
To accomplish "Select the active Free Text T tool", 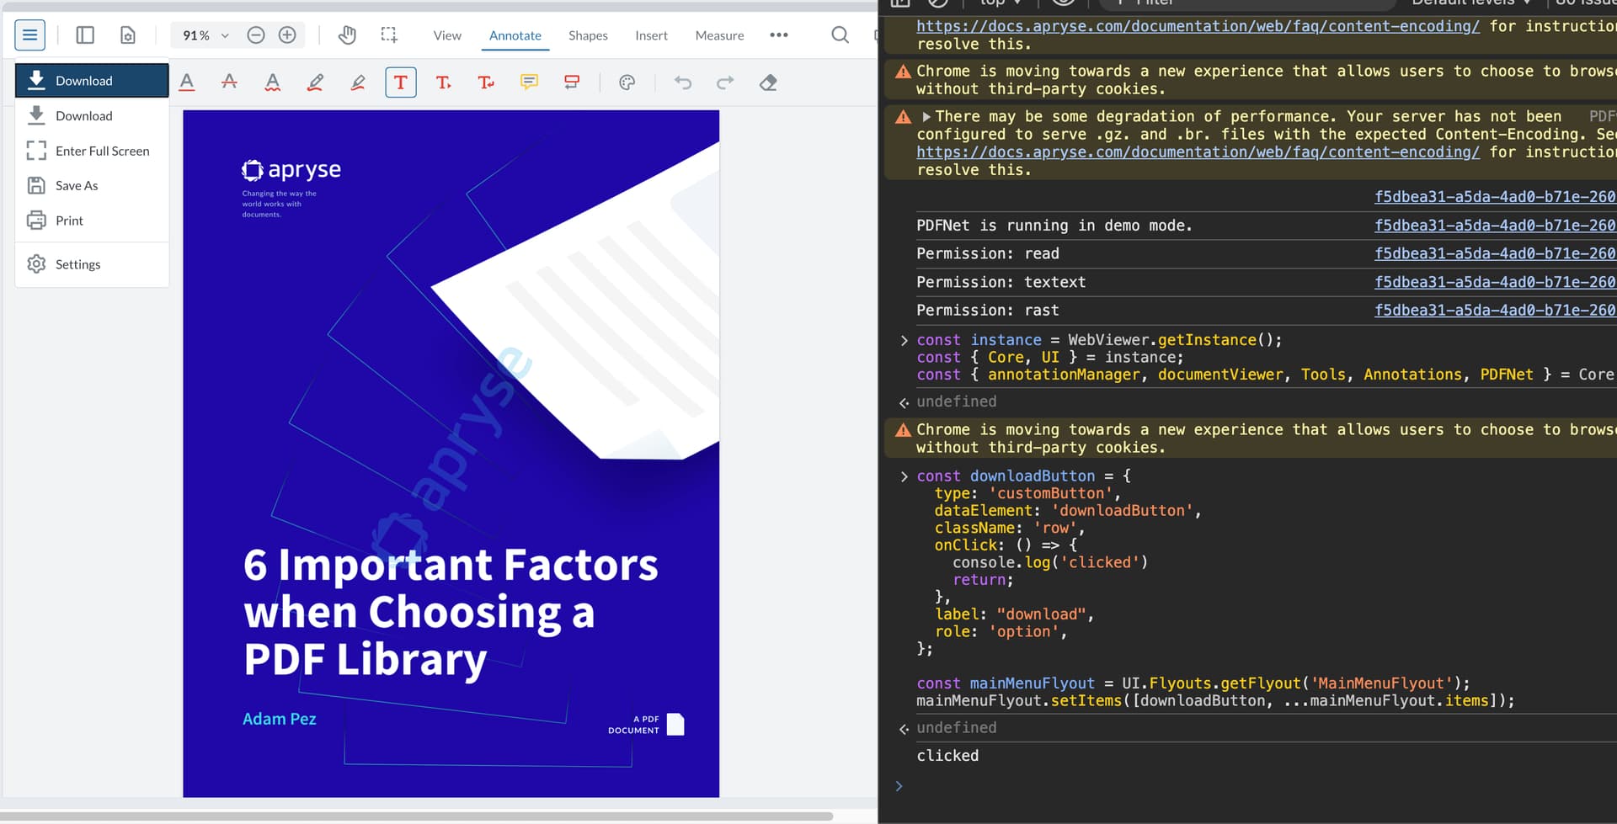I will (401, 82).
